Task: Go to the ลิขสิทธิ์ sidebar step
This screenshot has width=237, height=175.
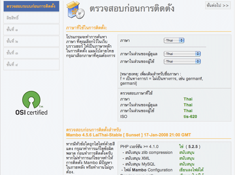Action: click(x=31, y=18)
